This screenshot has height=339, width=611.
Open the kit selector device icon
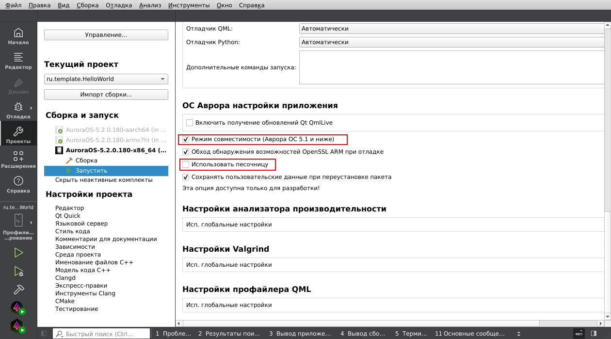(18, 220)
